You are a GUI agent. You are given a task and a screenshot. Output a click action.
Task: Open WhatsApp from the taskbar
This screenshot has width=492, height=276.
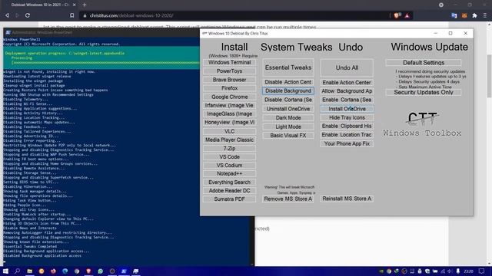tap(100, 271)
